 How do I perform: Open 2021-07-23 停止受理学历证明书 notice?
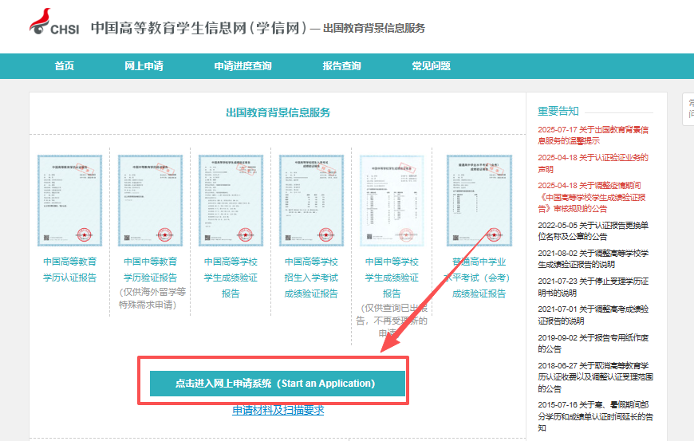[x=593, y=287]
